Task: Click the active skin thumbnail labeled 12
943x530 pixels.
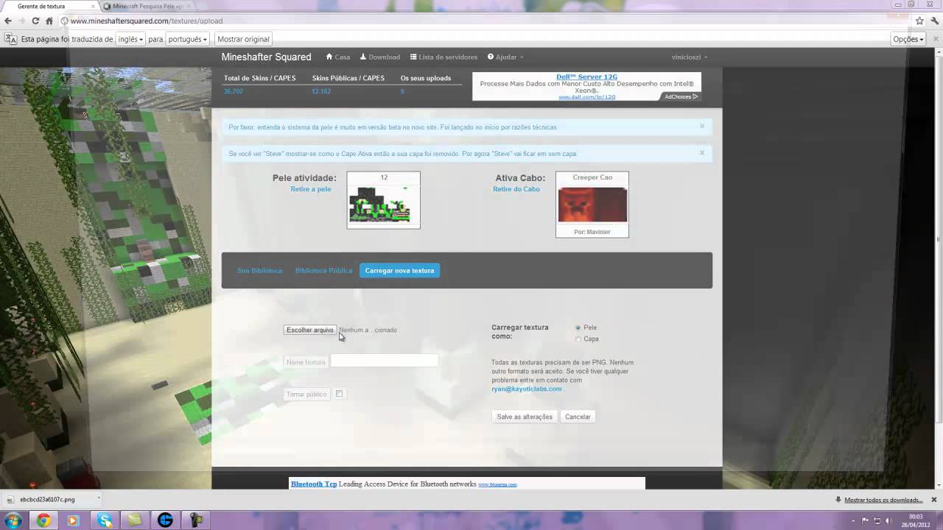Action: [x=384, y=200]
